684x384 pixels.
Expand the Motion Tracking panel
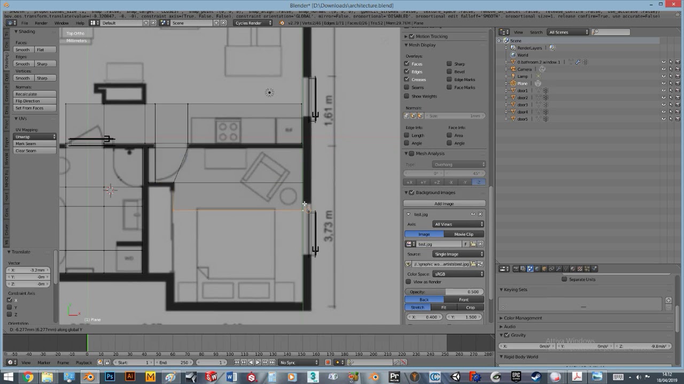(406, 36)
